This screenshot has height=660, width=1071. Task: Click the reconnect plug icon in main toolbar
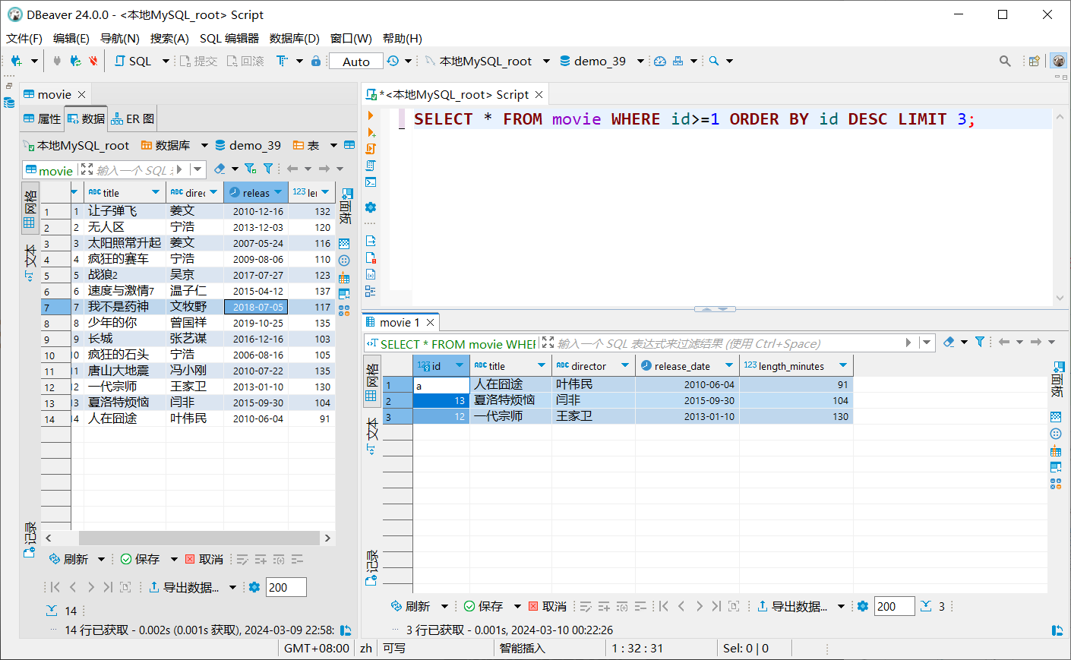click(75, 61)
